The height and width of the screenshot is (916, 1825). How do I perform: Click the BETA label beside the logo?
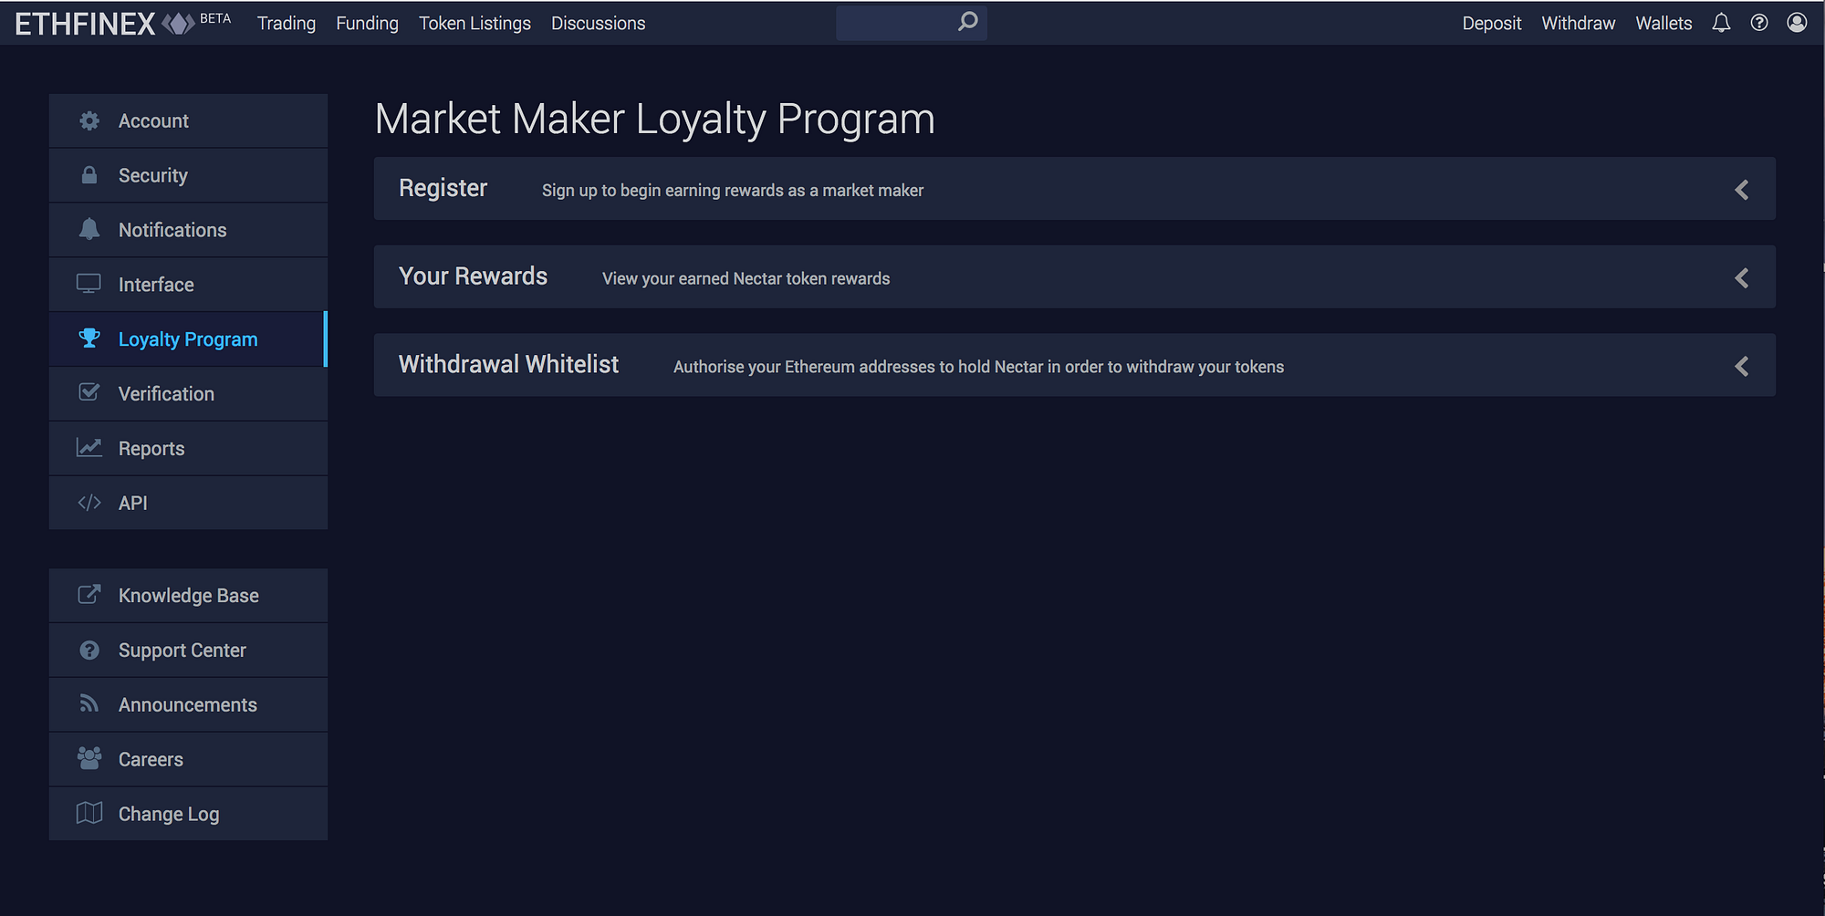[215, 18]
